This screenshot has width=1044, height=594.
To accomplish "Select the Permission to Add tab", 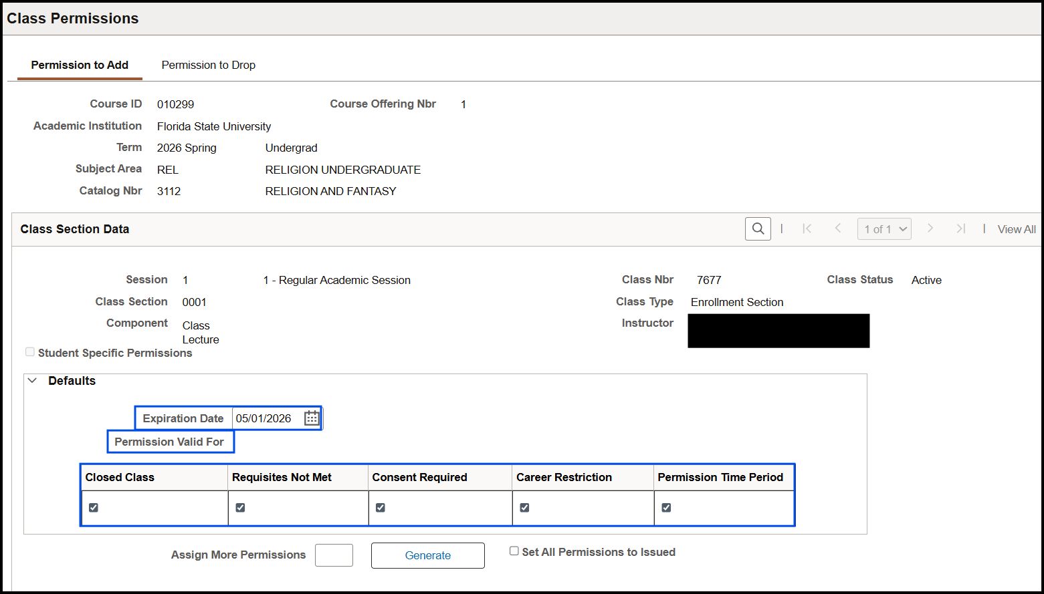I will [80, 65].
